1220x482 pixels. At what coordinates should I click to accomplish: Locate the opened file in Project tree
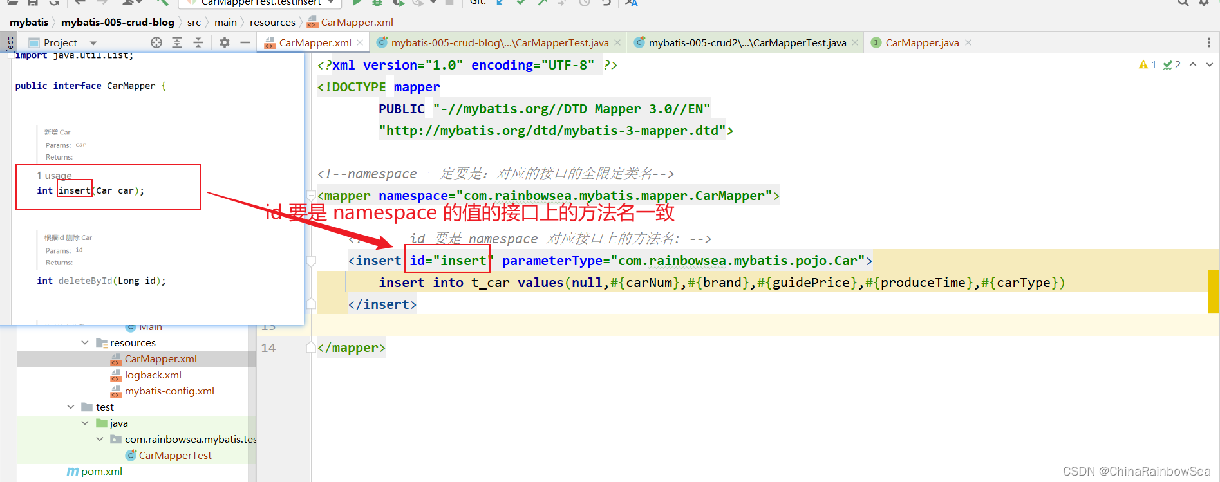(156, 42)
